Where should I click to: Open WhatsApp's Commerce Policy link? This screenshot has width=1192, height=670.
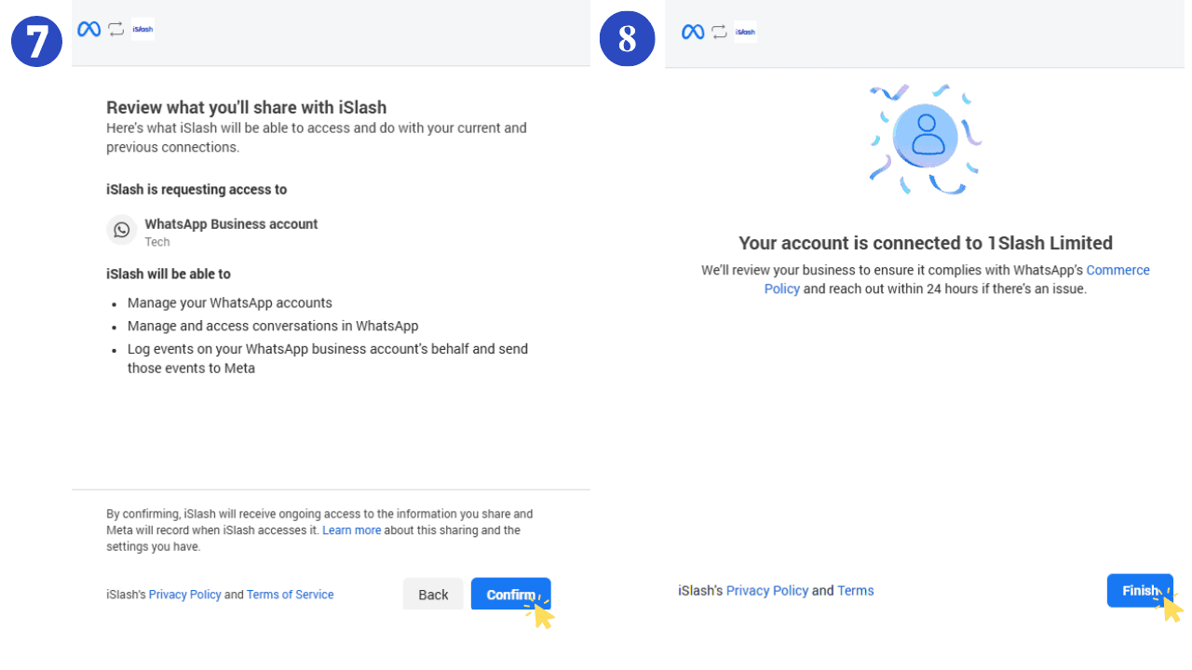pyautogui.click(x=957, y=279)
